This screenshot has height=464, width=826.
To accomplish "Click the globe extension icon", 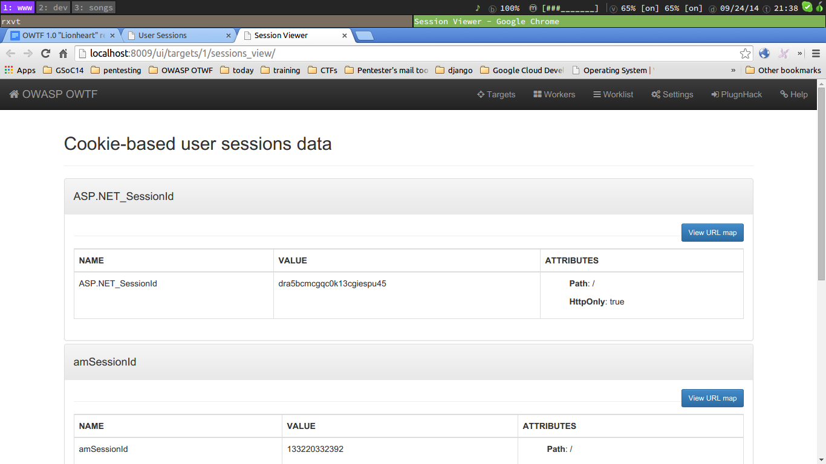I will (x=764, y=53).
